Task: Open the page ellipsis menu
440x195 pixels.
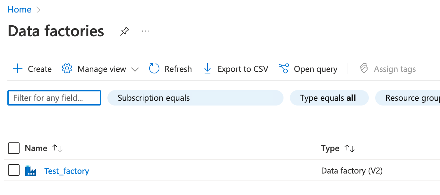Action: click(145, 31)
